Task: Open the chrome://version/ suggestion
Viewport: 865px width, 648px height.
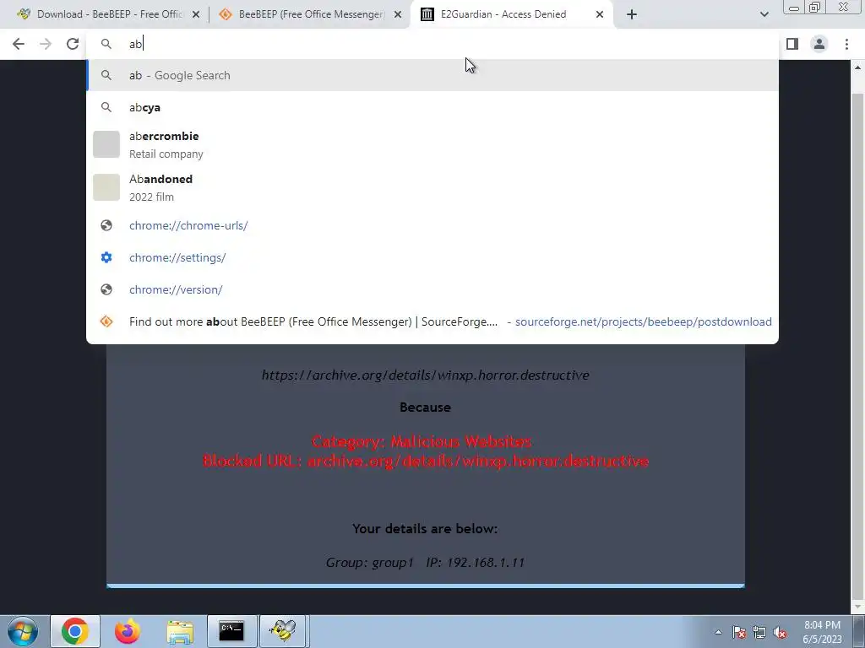Action: [432, 289]
